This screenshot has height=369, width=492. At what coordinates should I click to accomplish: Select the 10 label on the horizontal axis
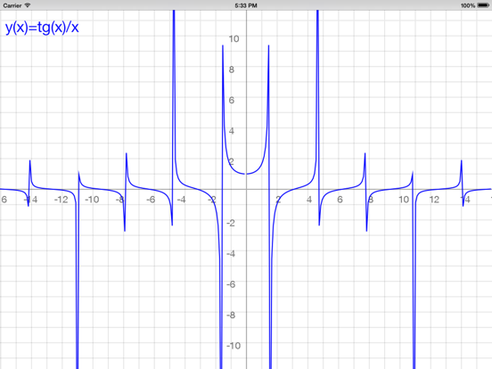click(404, 200)
